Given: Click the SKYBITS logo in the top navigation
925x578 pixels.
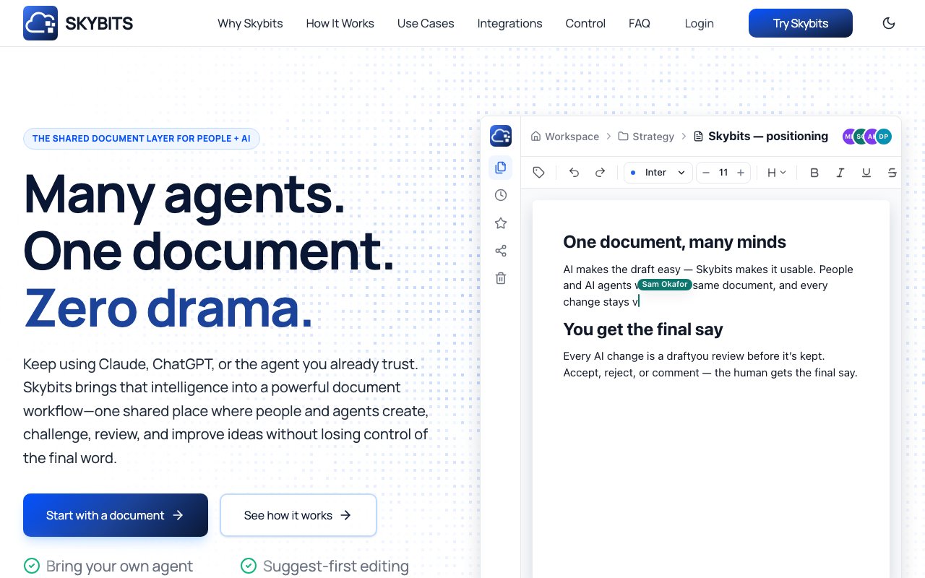Looking at the screenshot, I should tap(78, 23).
